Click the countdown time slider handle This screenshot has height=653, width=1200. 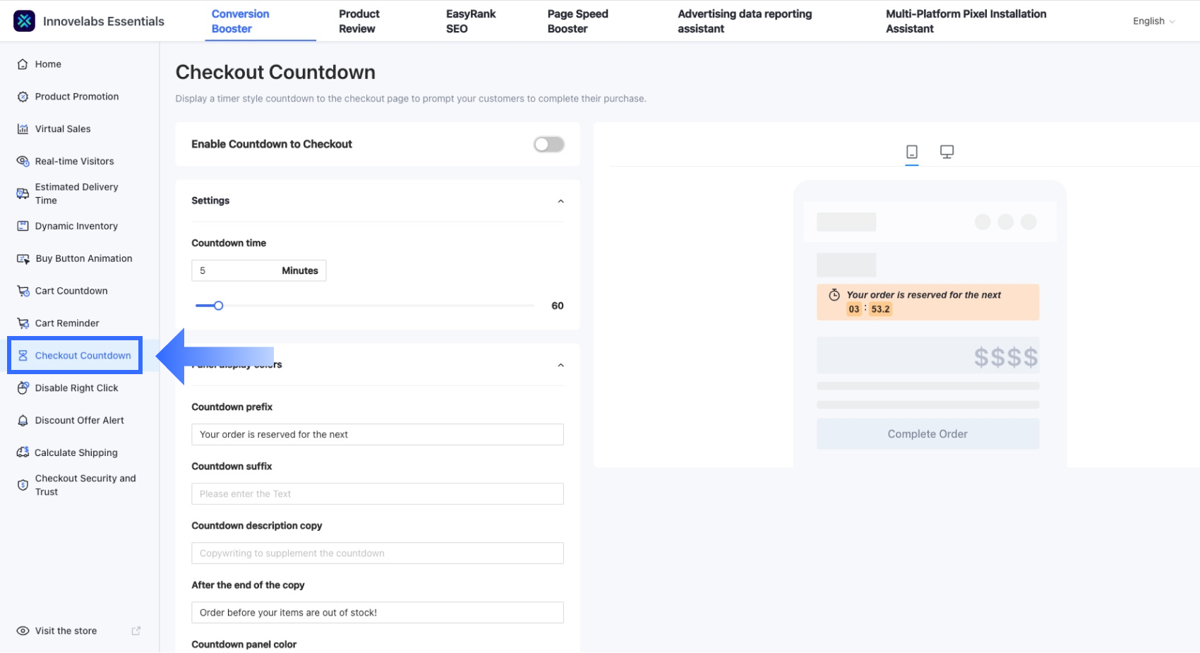coord(219,306)
